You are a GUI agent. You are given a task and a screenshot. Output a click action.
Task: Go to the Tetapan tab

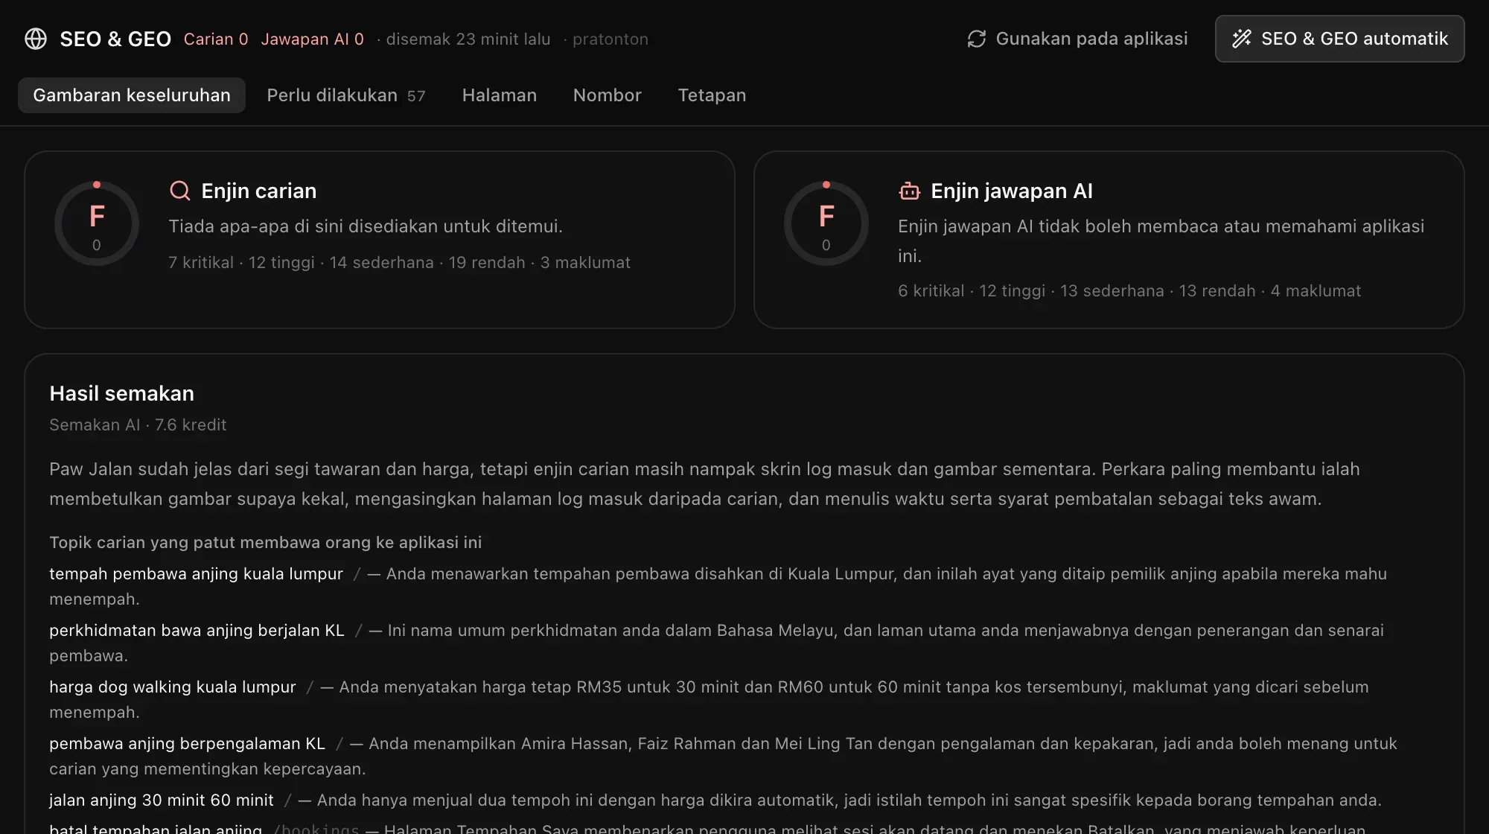(712, 95)
